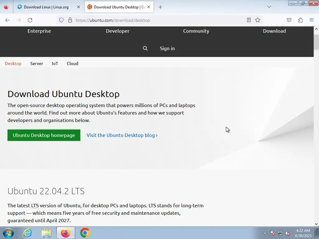Open the Save to Pocket icon
This screenshot has height=239, width=319.
289,20
